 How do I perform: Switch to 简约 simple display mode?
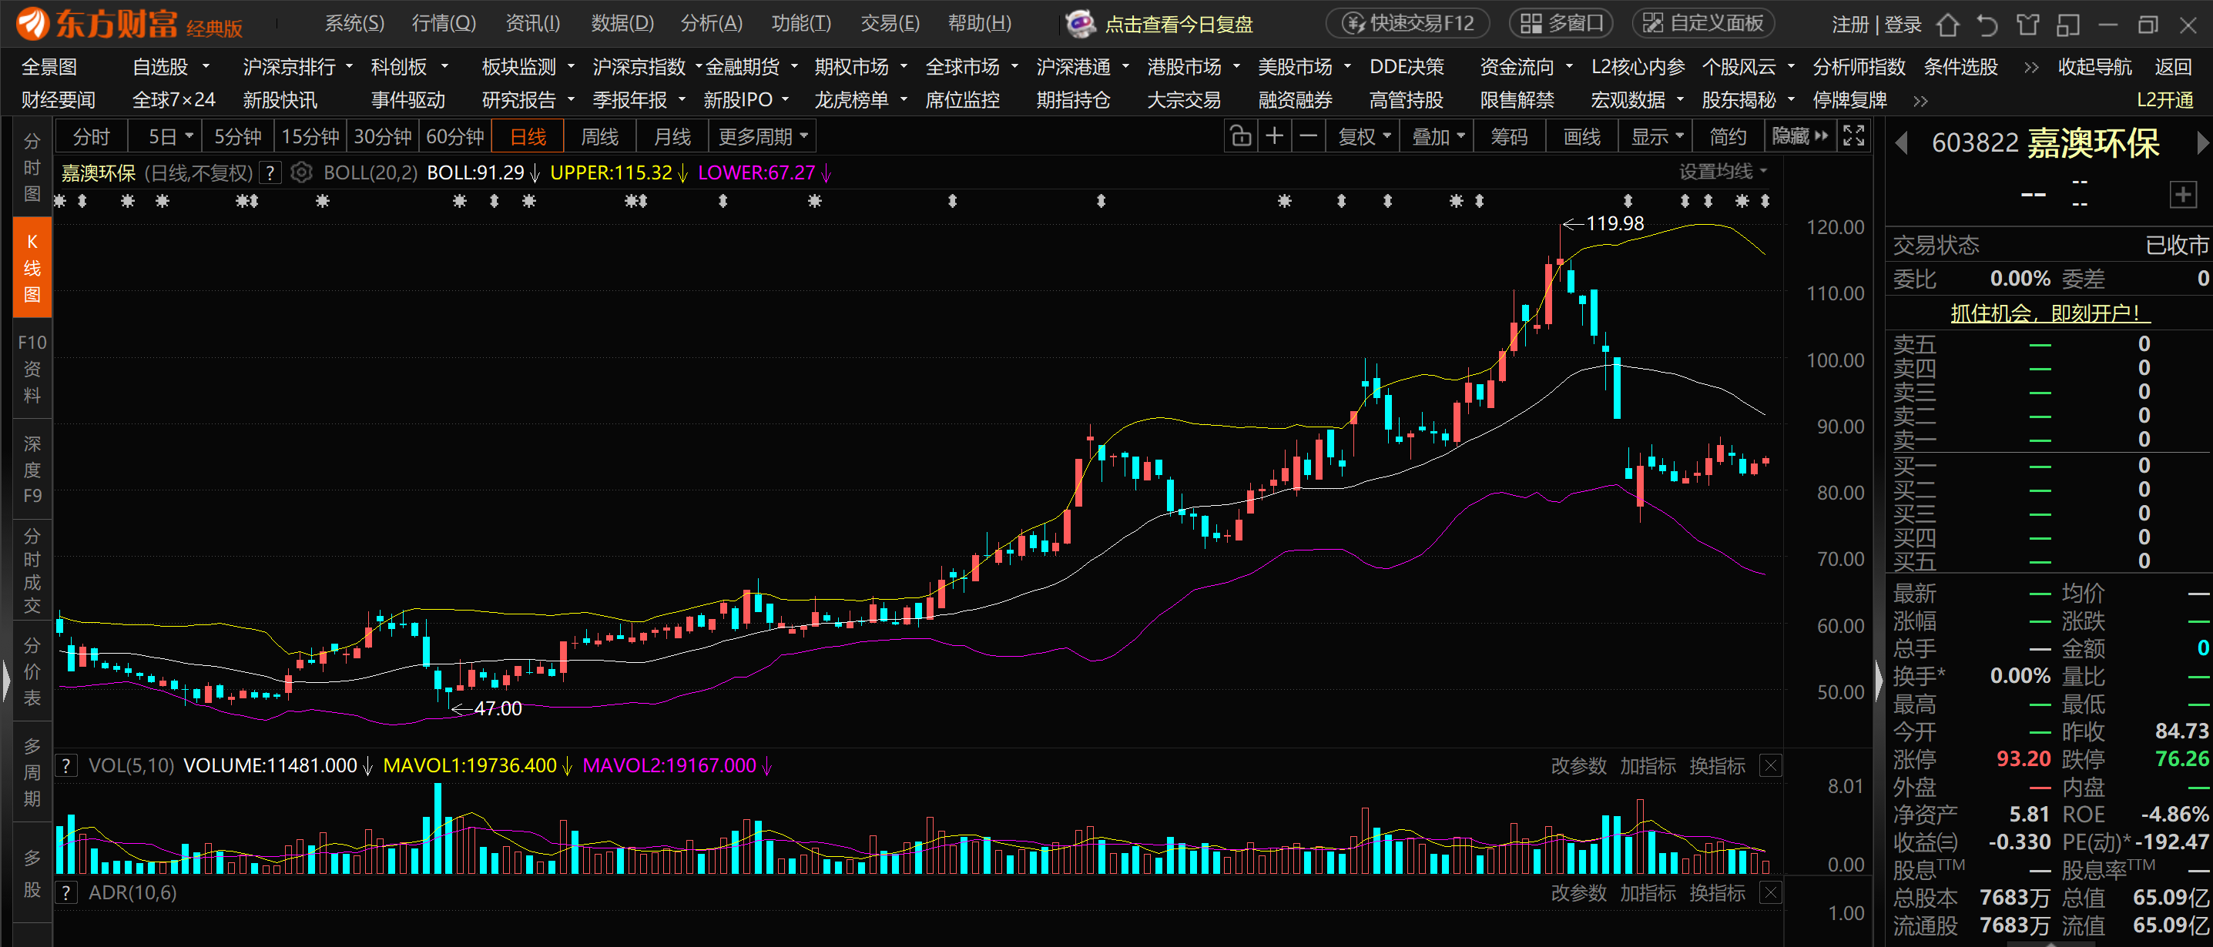coord(1728,136)
